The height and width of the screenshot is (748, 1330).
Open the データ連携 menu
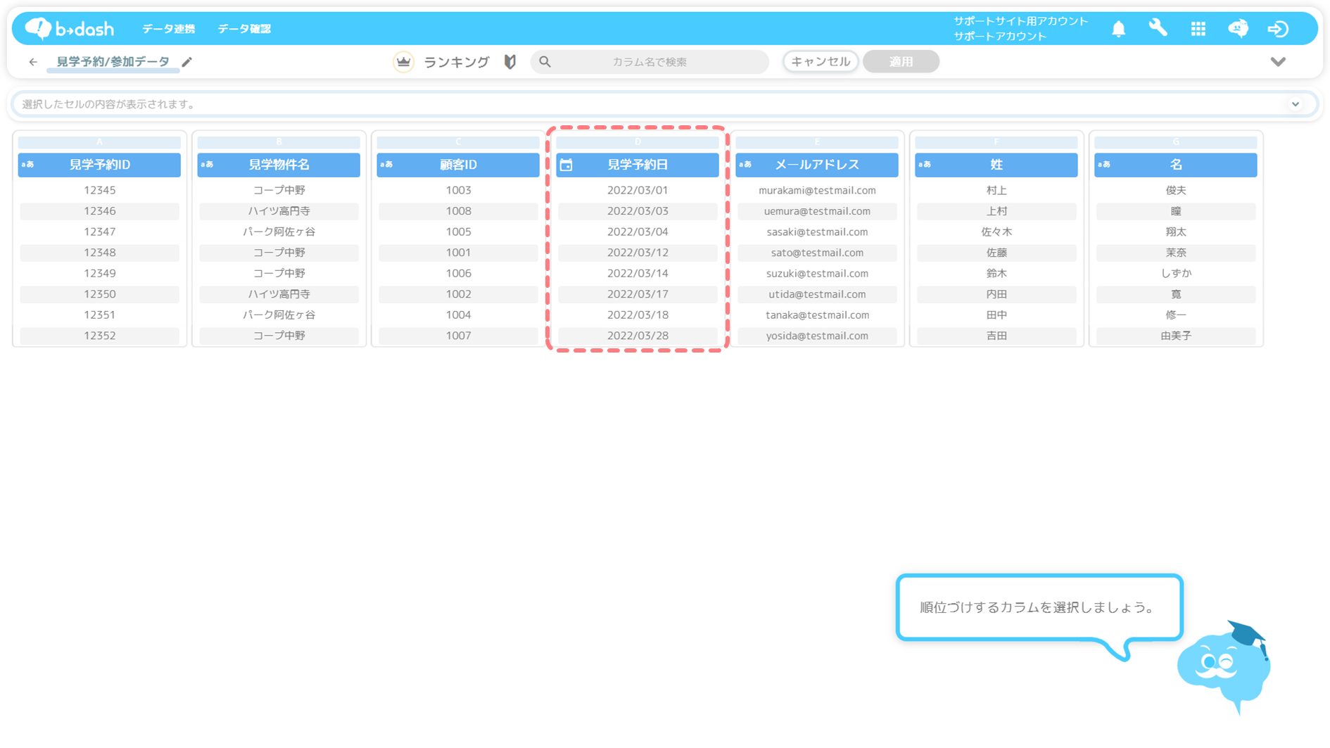[168, 29]
